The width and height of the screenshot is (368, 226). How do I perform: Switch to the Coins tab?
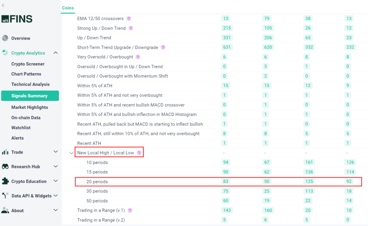[68, 8]
